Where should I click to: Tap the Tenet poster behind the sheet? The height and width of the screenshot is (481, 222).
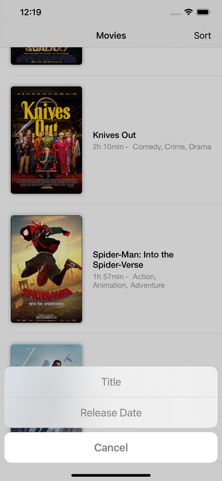47,355
